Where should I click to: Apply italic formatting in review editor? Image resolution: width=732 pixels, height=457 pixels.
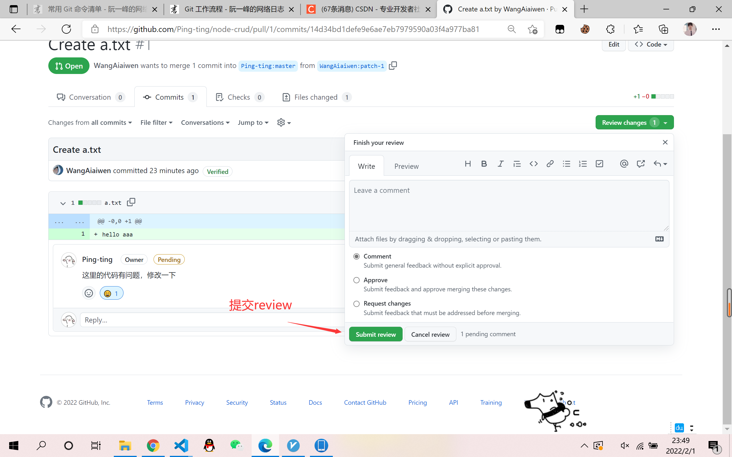pos(501,164)
